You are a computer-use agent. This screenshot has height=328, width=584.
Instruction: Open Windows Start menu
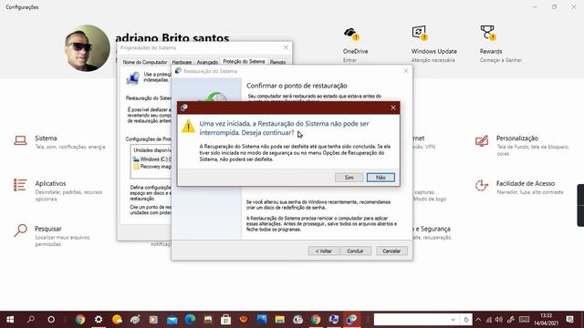10,320
